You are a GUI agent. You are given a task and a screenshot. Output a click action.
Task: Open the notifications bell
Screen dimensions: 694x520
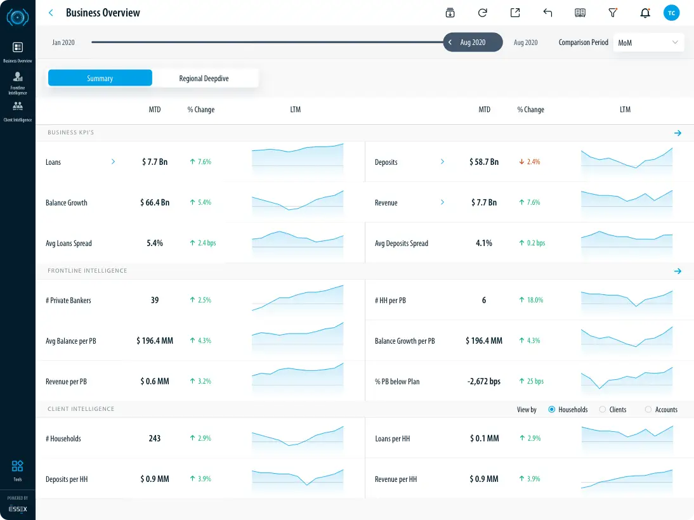[x=645, y=13]
